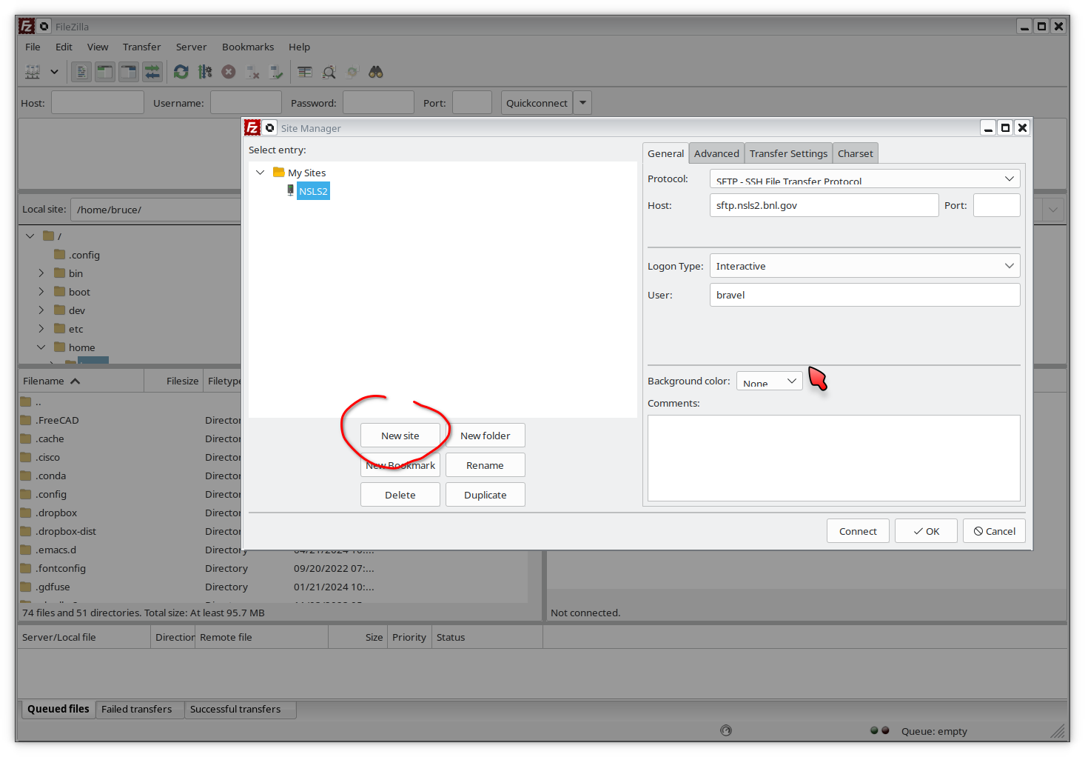
Task: Switch to the Advanced tab
Action: (716, 153)
